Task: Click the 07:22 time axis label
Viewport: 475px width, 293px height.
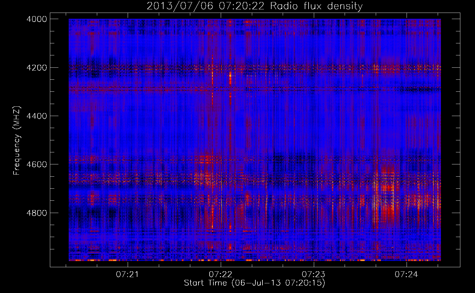Action: [x=220, y=275]
